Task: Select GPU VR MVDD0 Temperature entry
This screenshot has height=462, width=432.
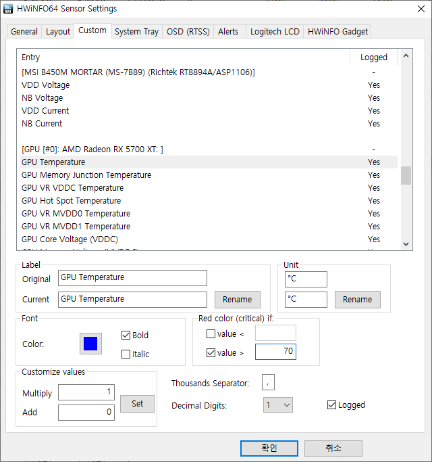Action: (x=209, y=214)
